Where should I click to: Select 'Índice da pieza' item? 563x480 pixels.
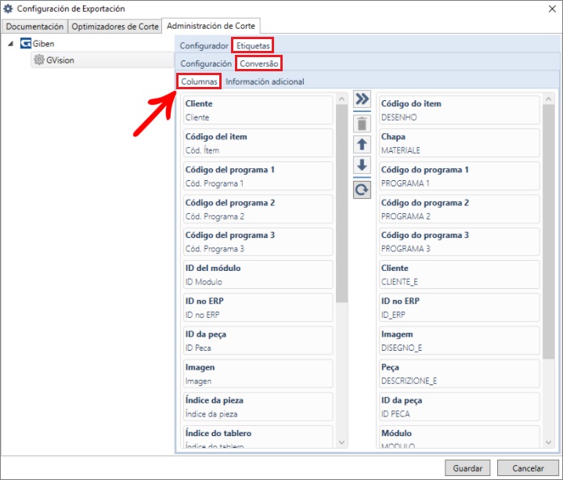(x=258, y=406)
